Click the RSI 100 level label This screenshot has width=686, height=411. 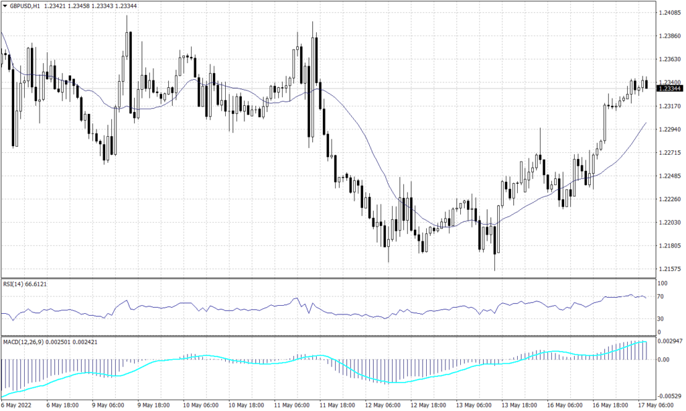pos(663,284)
